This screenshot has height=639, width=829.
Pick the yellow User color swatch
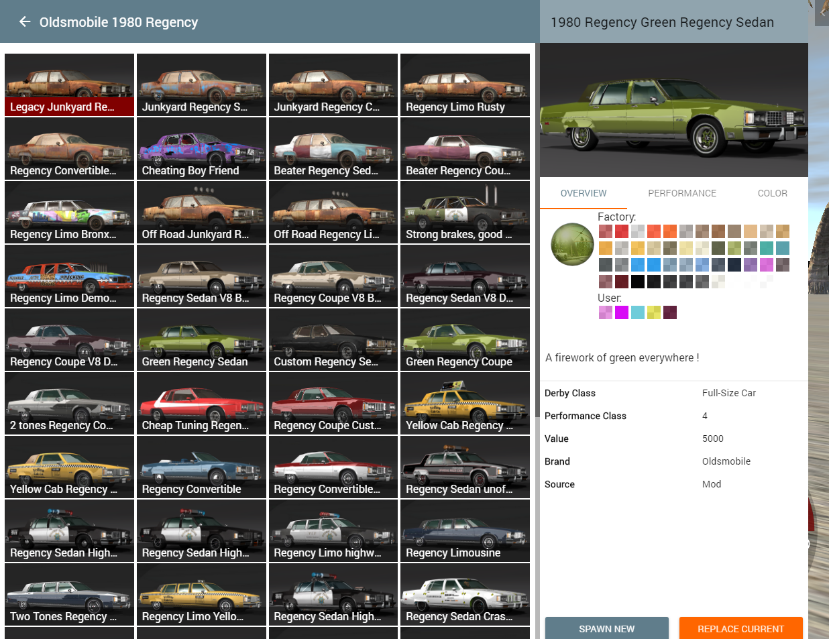click(x=654, y=312)
